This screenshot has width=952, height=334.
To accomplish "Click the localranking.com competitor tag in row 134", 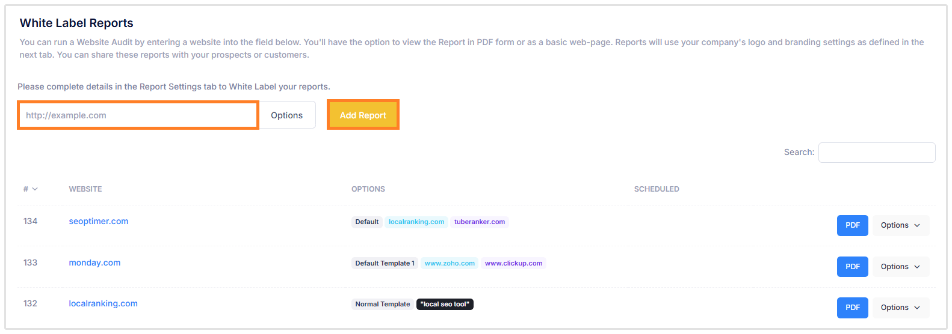I will point(416,222).
